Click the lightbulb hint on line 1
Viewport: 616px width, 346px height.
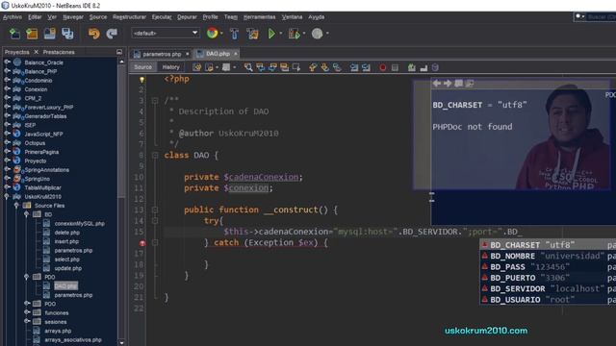141,79
